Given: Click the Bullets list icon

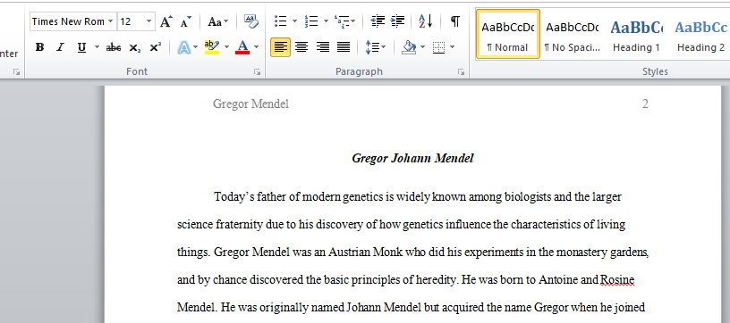Looking at the screenshot, I should tap(281, 21).
